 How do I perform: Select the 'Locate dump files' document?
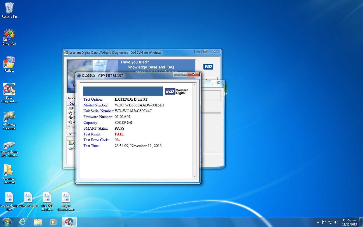9,201
